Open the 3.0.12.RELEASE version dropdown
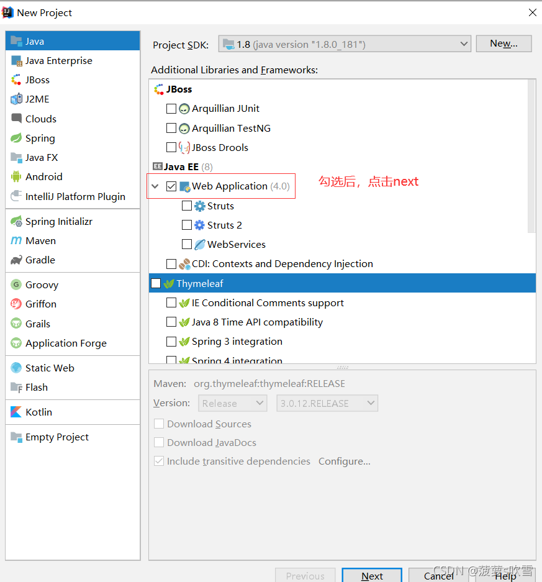The width and height of the screenshot is (542, 582). (327, 403)
